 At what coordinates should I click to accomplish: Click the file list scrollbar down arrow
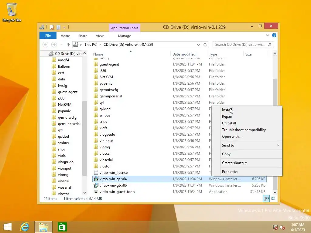point(275,192)
